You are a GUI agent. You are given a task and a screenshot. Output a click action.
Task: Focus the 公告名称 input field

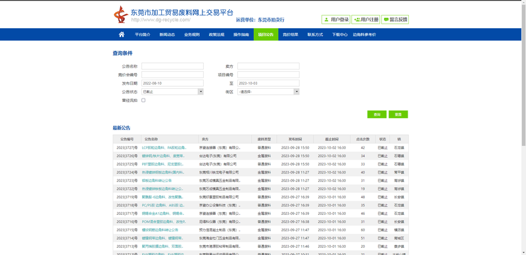click(172, 66)
